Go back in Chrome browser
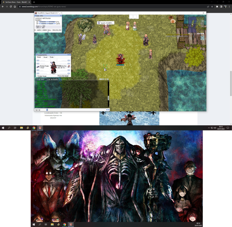 pos(3,6)
